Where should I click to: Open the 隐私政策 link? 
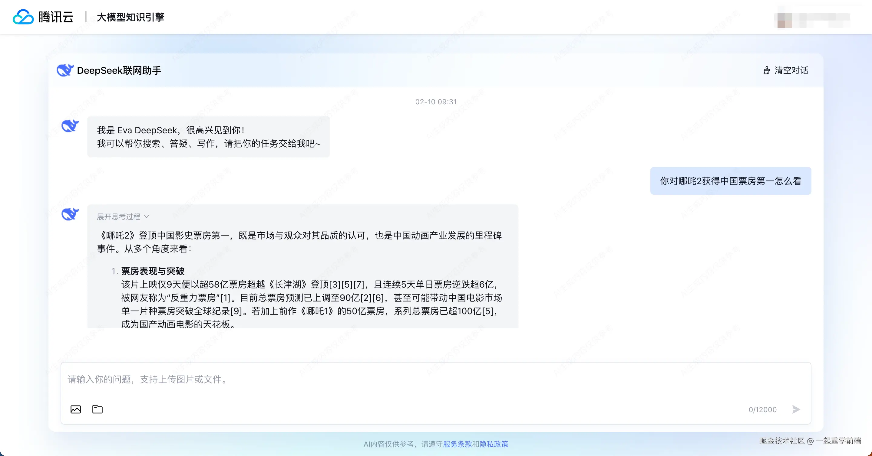[494, 444]
